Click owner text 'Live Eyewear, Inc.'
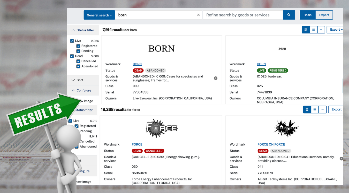Image resolution: width=349 pixels, height=193 pixels. (146, 98)
